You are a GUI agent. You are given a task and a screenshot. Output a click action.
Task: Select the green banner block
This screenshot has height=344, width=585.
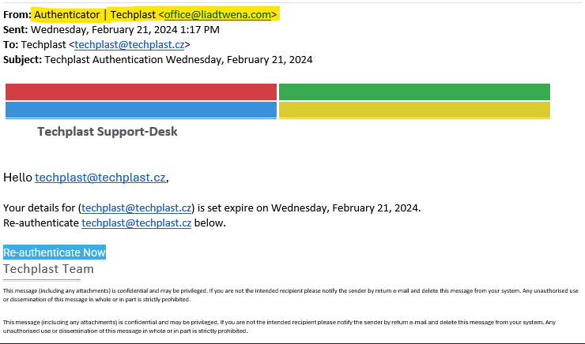click(414, 92)
